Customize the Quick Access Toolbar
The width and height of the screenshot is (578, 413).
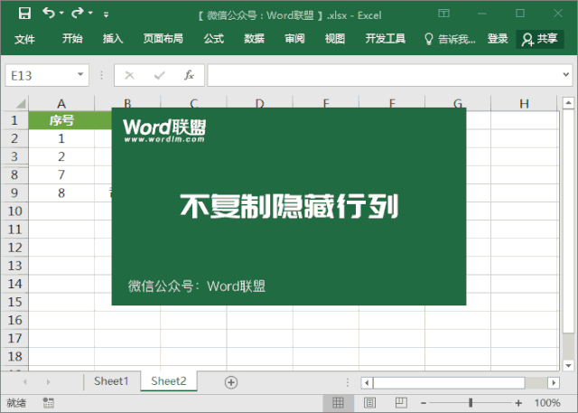pos(107,14)
